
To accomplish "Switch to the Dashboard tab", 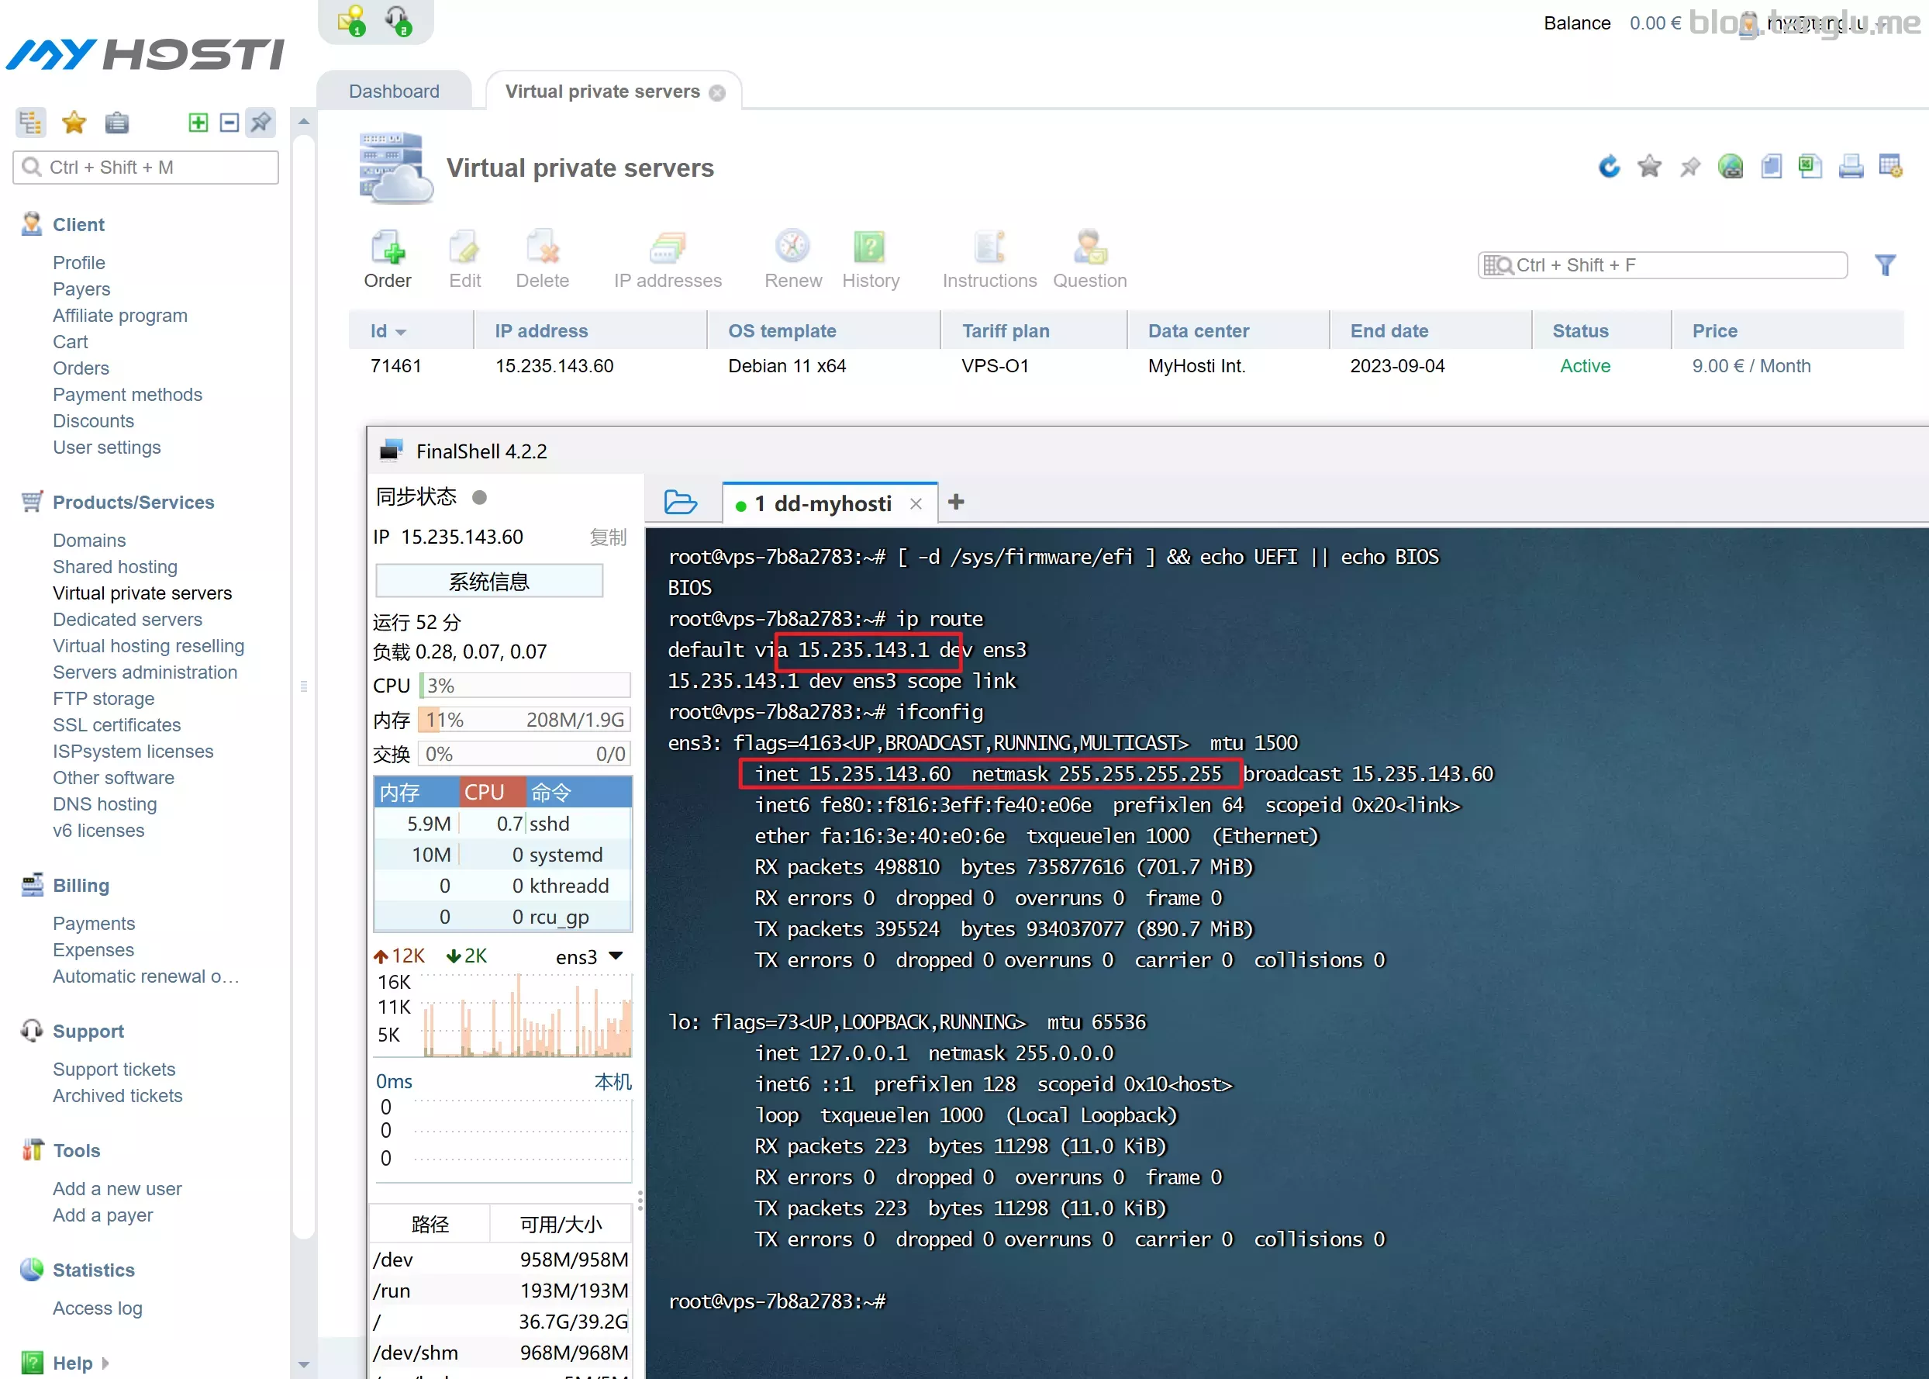I will point(394,91).
